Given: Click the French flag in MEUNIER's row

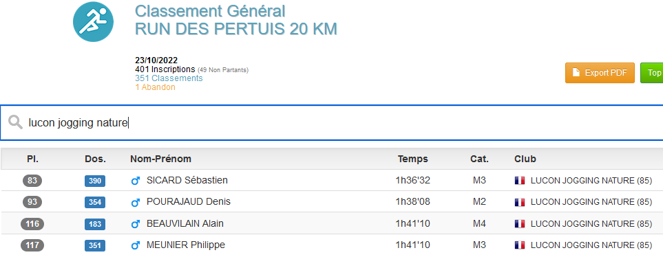Looking at the screenshot, I should [x=520, y=245].
